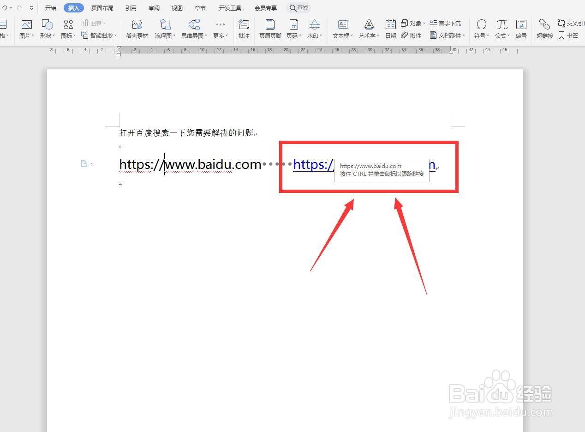Image resolution: width=585 pixels, height=432 pixels.
Task: Select the 插入 ribbon tab
Action: tap(74, 8)
